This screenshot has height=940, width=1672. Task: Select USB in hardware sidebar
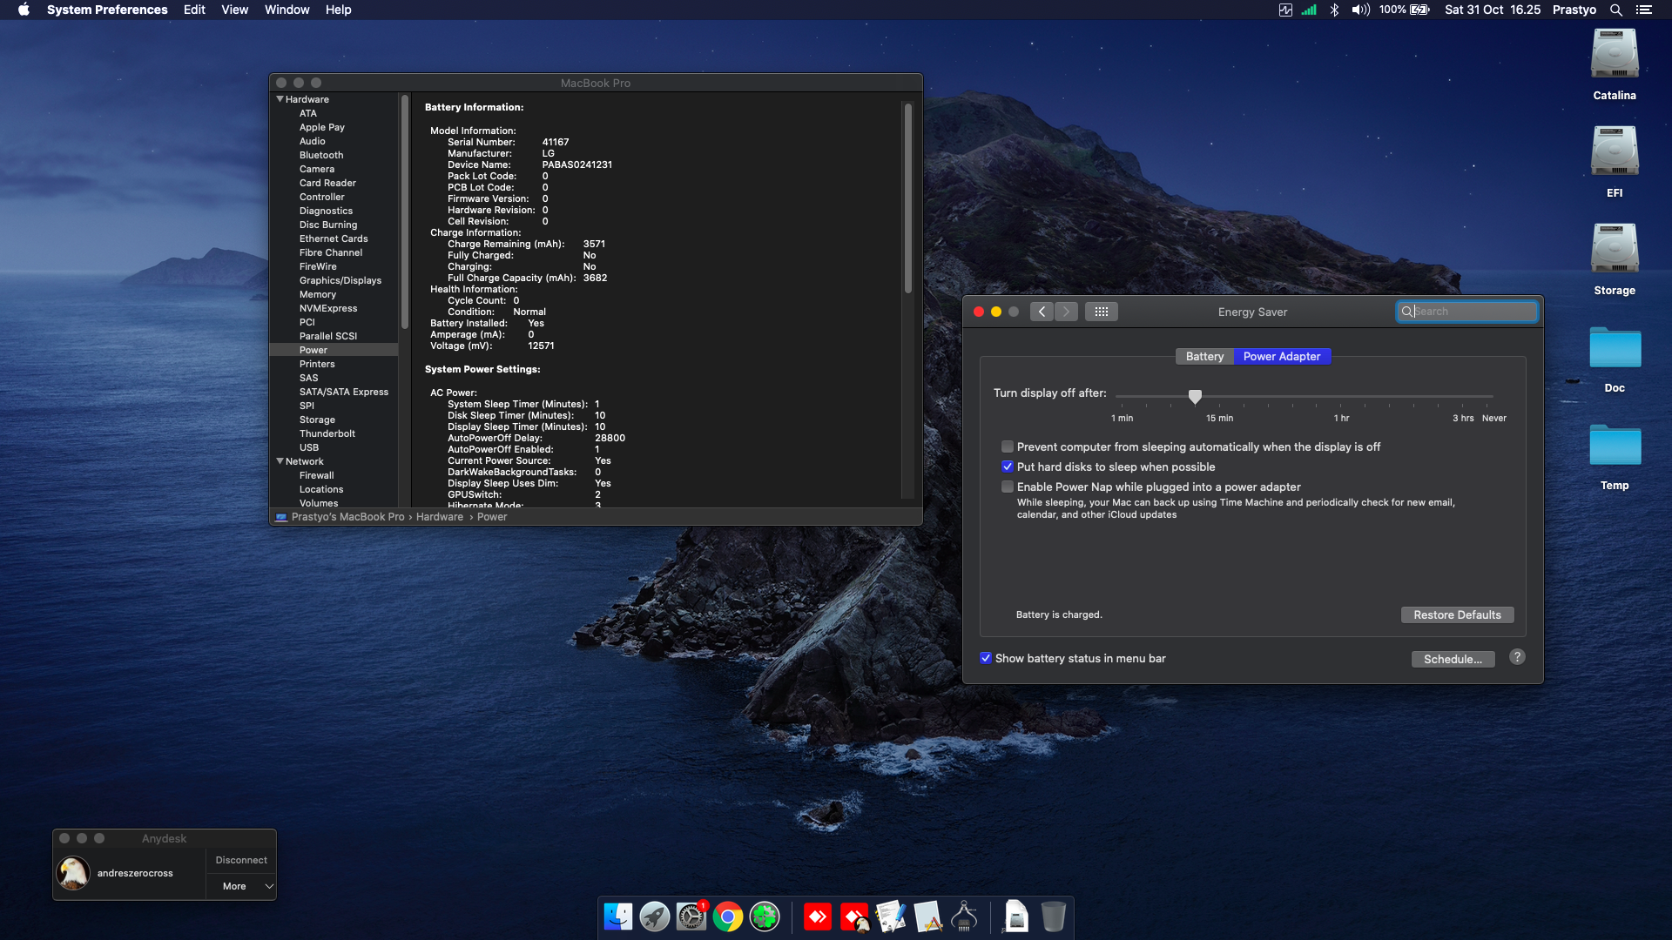[309, 447]
